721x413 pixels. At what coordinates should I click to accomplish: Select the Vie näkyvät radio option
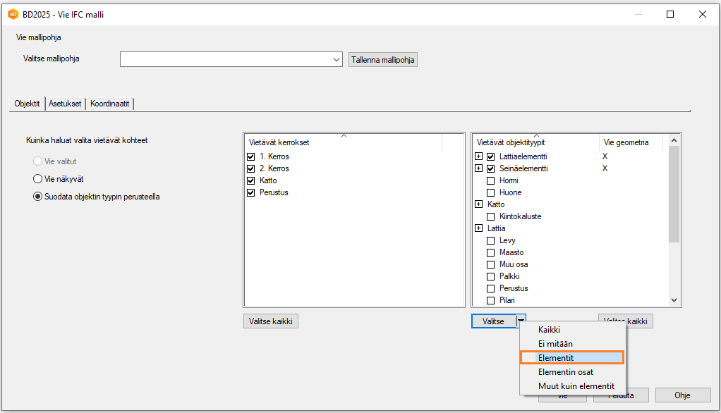point(38,179)
